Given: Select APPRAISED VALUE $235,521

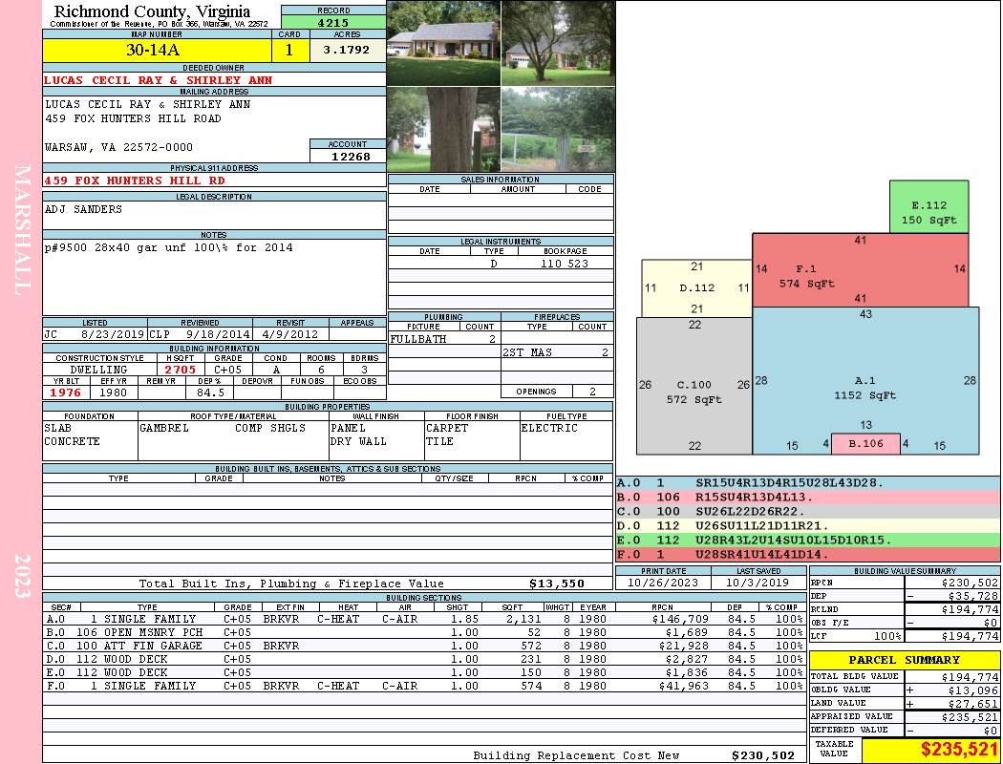Looking at the screenshot, I should point(970,717).
